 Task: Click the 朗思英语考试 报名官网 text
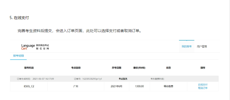[x=42, y=47]
